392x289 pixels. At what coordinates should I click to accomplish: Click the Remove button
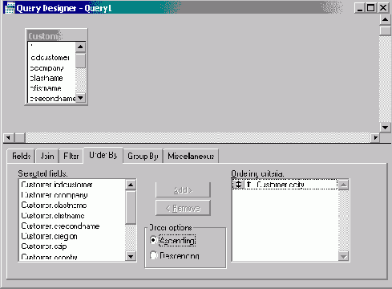pyautogui.click(x=183, y=208)
